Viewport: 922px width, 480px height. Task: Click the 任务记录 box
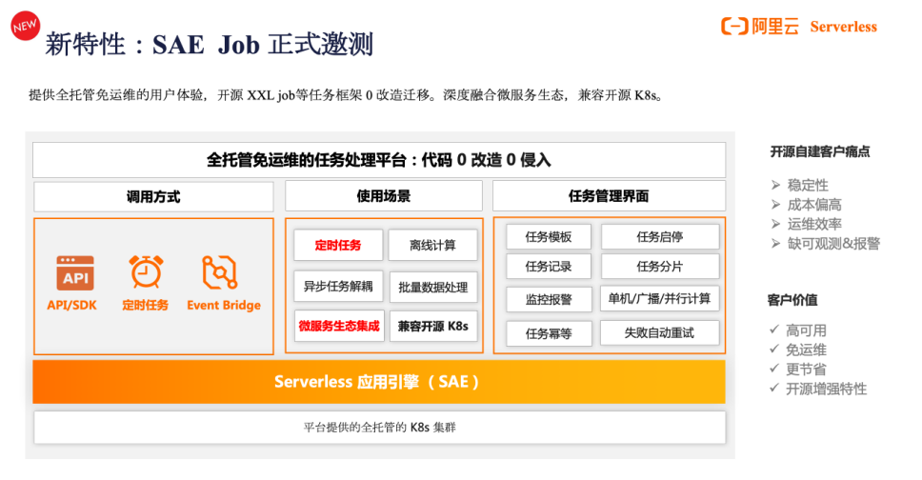pyautogui.click(x=549, y=267)
